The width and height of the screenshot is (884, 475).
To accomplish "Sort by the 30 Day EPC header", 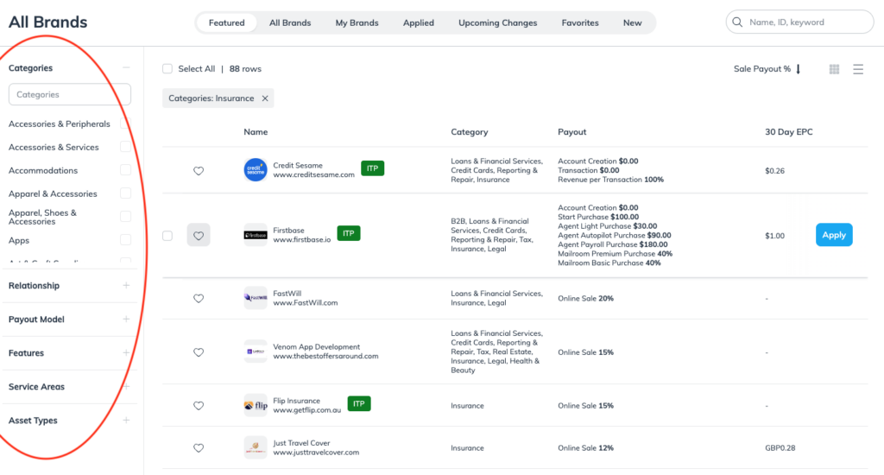I will pos(789,132).
